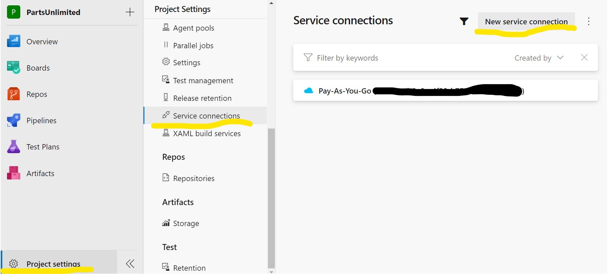The width and height of the screenshot is (607, 274).
Task: Open the Pipelines rocket icon
Action: pos(14,120)
